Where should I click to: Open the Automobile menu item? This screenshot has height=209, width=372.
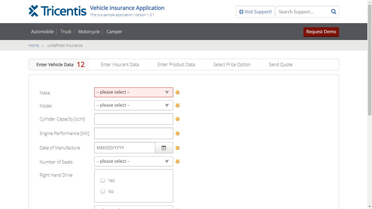point(42,32)
